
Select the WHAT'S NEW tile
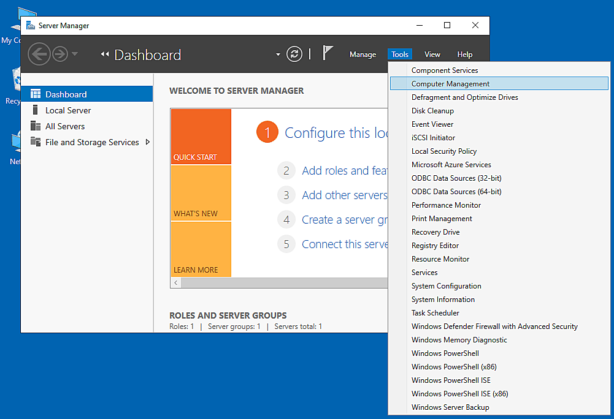tap(201, 193)
